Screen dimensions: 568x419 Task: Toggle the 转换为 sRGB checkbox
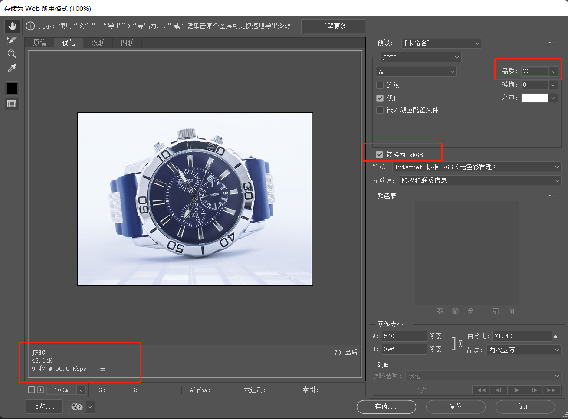[x=380, y=154]
